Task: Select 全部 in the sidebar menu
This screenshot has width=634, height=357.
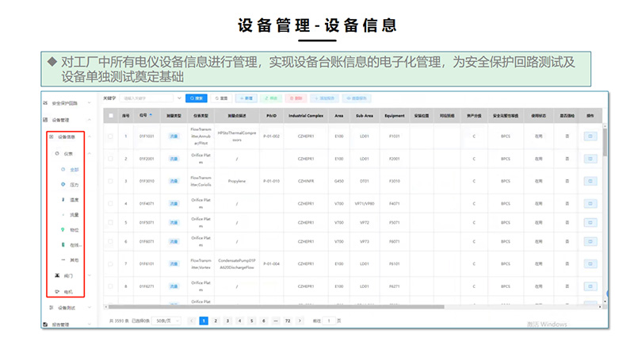Action: click(74, 170)
